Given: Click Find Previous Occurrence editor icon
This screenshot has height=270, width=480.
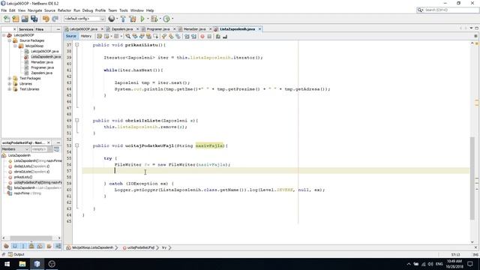Looking at the screenshot, I should (x=135, y=37).
